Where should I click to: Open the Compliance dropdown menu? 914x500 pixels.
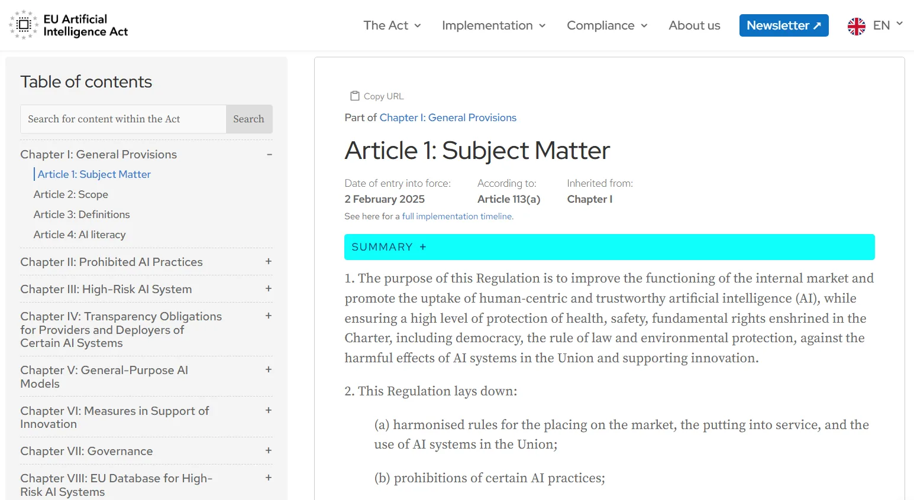(x=606, y=25)
